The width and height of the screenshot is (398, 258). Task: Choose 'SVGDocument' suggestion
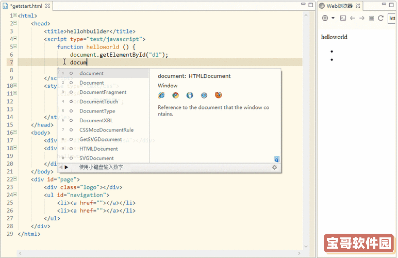(x=103, y=158)
